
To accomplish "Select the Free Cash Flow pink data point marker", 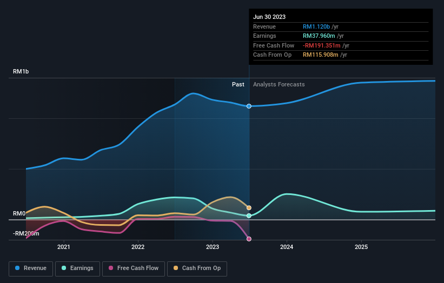I will click(249, 239).
